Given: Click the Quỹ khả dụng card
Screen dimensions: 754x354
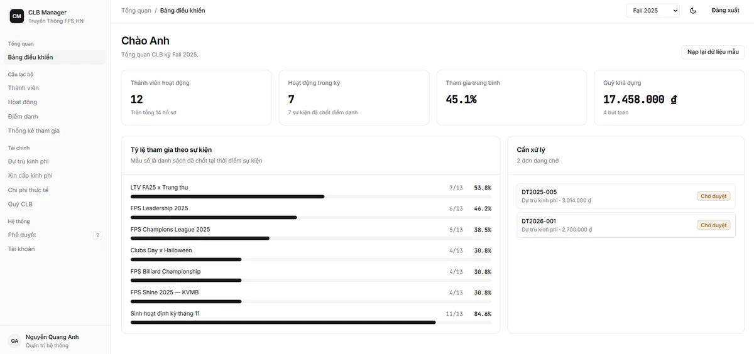Looking at the screenshot, I should click(x=669, y=97).
